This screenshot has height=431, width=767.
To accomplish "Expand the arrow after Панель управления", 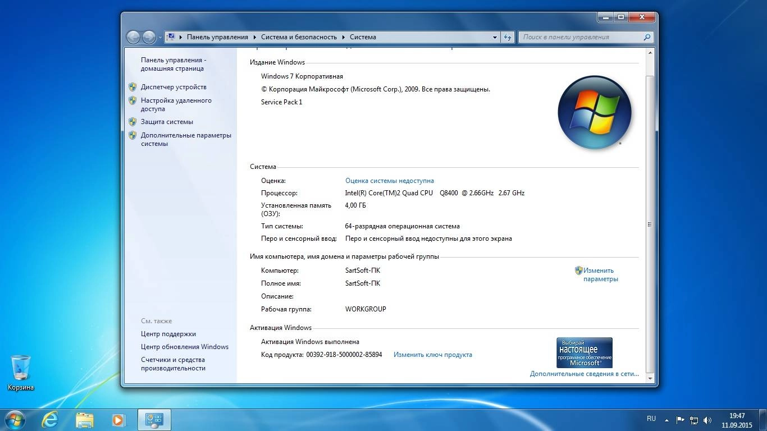I will [254, 37].
